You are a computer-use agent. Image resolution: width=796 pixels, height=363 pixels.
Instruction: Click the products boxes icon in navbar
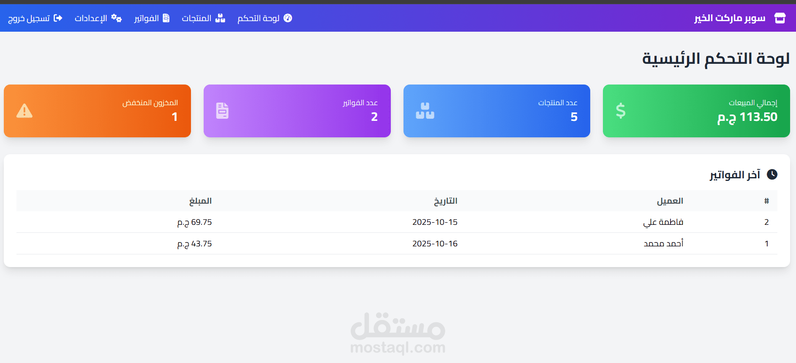coord(220,18)
